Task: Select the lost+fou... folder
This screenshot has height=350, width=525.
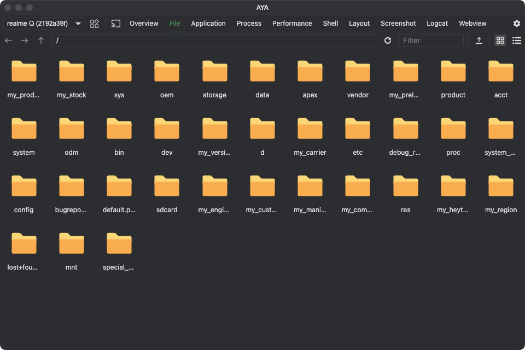Action: [24, 252]
